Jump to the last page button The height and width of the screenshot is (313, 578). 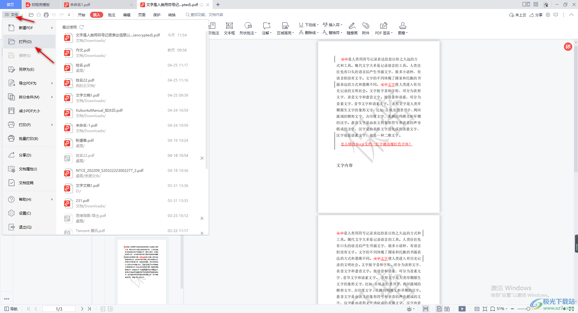pyautogui.click(x=89, y=309)
